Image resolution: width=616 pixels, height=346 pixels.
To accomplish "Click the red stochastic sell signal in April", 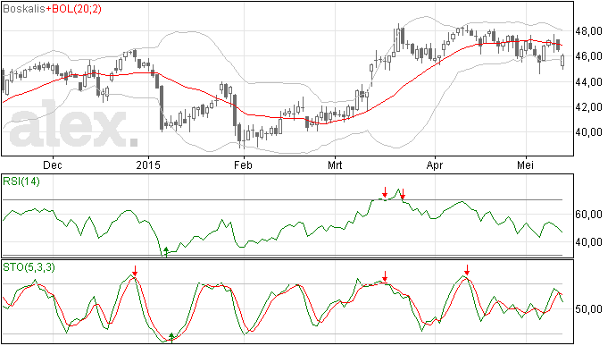I will coord(467,270).
